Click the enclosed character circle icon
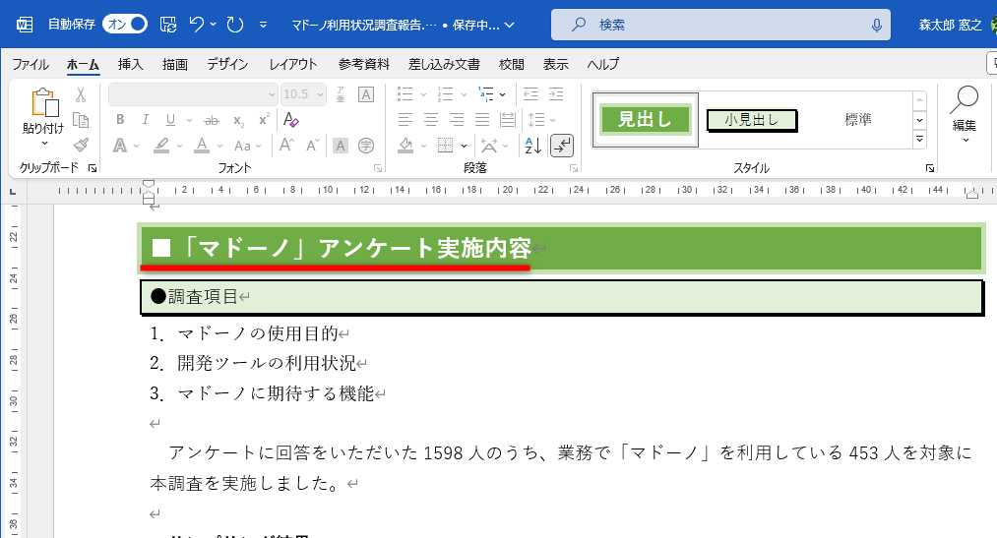This screenshot has height=538, width=997. [x=365, y=146]
